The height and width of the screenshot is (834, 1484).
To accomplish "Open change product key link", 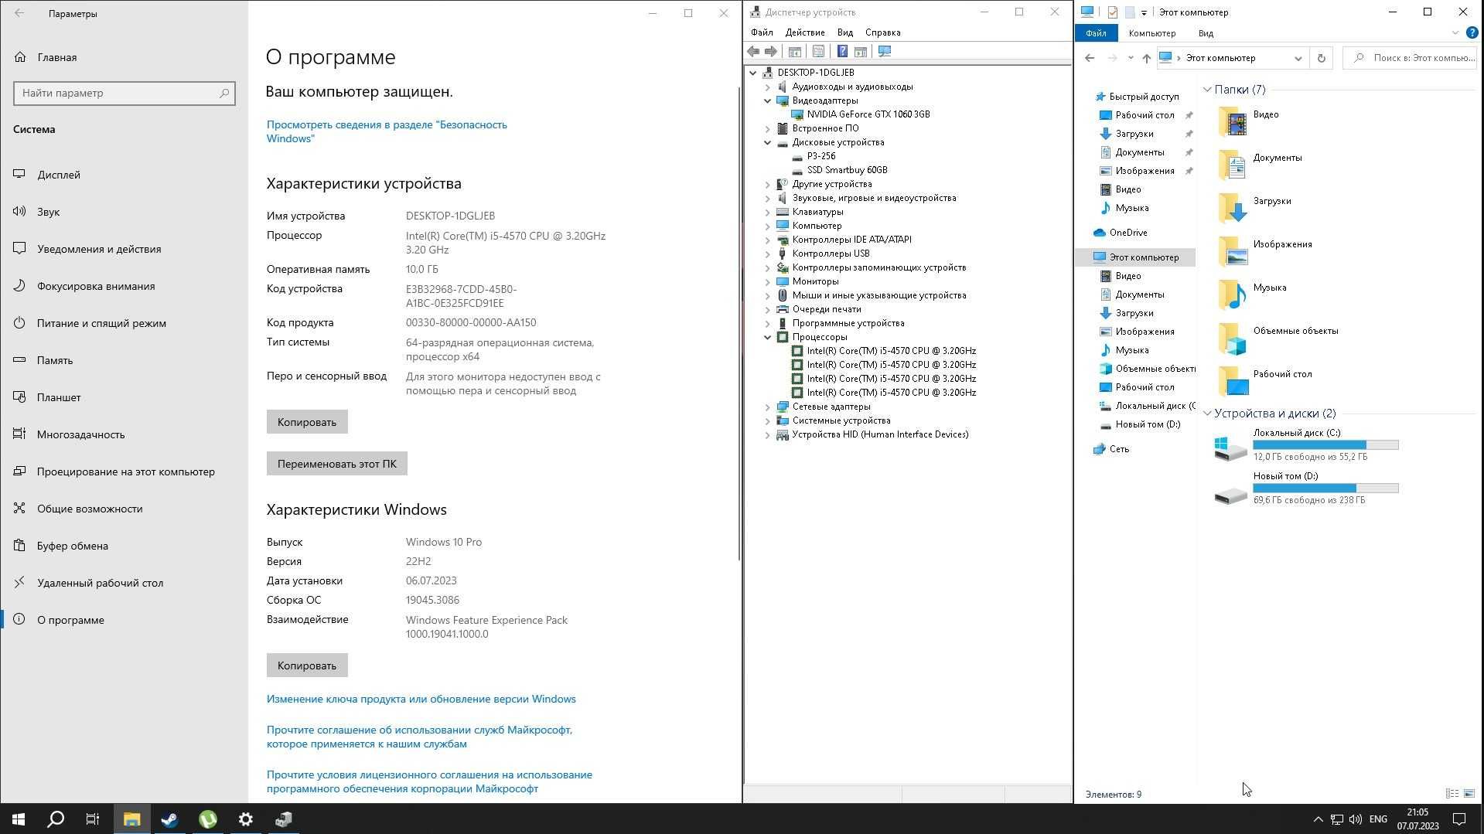I will (x=421, y=699).
